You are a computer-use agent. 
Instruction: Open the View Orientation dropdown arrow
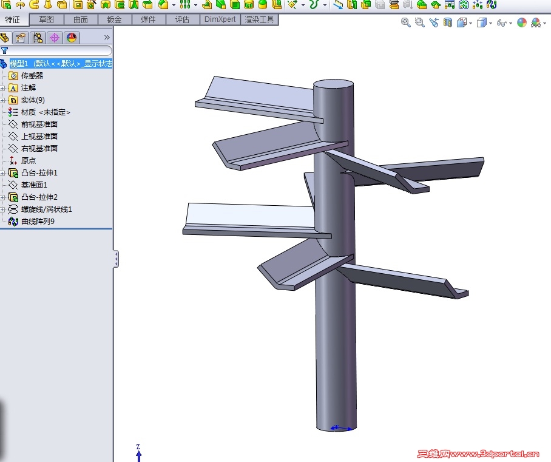470,23
